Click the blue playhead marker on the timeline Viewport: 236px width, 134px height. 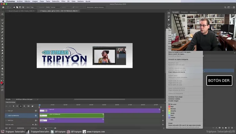coord(40,105)
